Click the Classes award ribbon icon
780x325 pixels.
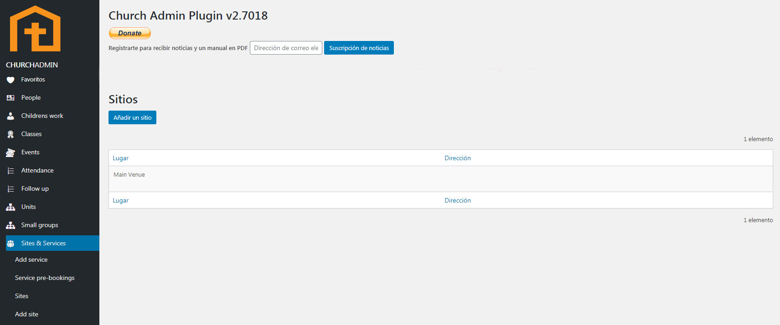click(x=10, y=134)
